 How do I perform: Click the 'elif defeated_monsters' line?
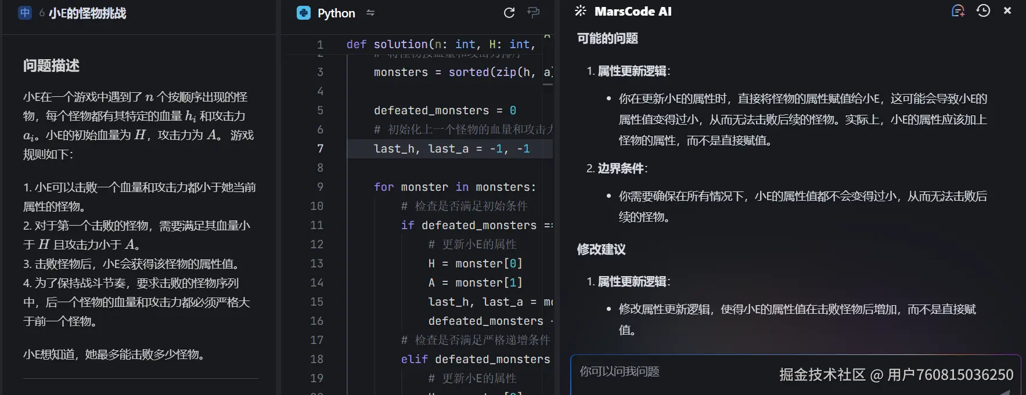pyautogui.click(x=476, y=359)
